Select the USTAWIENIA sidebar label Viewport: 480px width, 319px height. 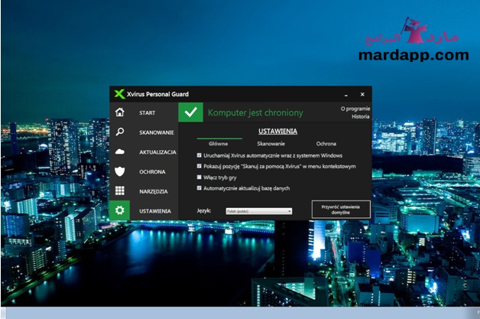pos(155,211)
